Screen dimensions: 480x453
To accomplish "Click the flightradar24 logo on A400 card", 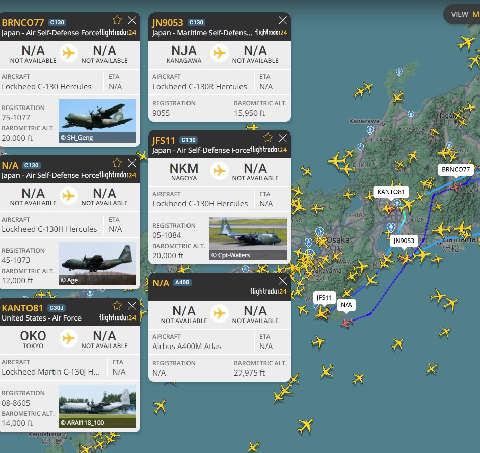I will (269, 291).
